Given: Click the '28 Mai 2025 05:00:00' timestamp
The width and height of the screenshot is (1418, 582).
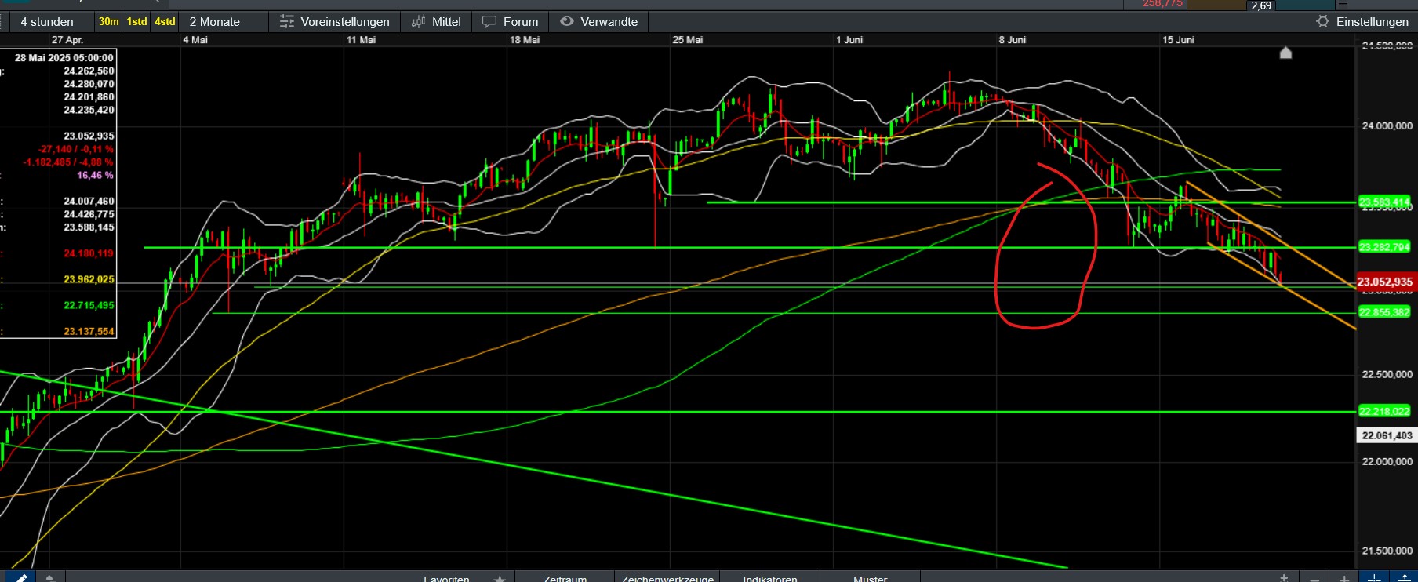Looking at the screenshot, I should pos(64,58).
